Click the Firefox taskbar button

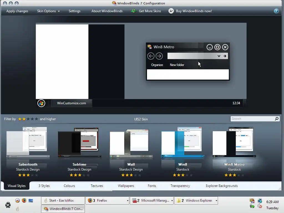[x=107, y=201]
